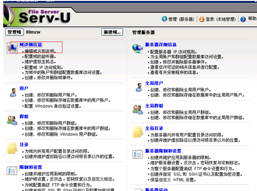This screenshot has height=191, width=257.
Task: Click the 新建域... button
Action: (112, 32)
